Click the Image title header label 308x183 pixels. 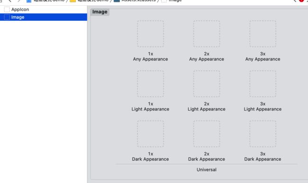tap(100, 12)
